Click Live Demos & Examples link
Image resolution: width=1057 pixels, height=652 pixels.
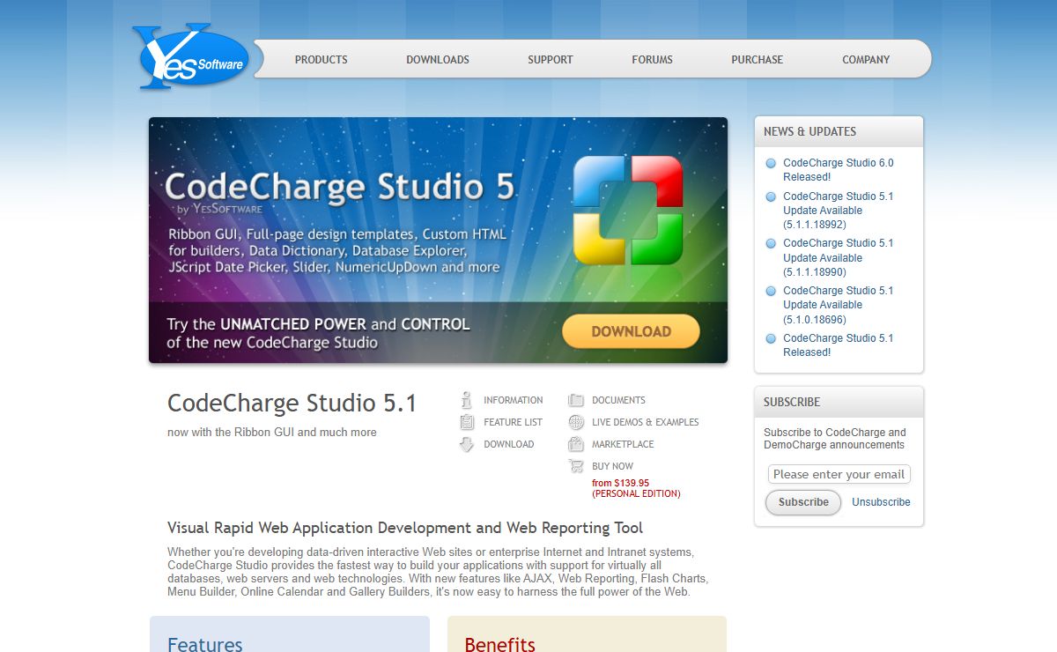pyautogui.click(x=645, y=422)
